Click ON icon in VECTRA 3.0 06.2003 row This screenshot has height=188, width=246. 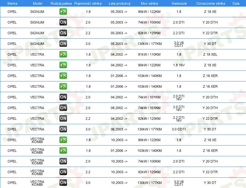[x=63, y=129]
